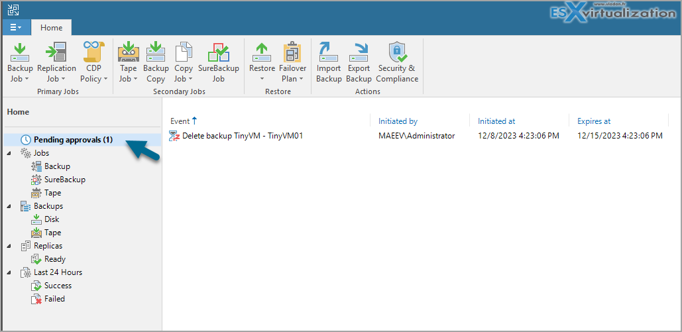Click the Backup jobs icon in tree
682x332 pixels.
[x=36, y=166]
